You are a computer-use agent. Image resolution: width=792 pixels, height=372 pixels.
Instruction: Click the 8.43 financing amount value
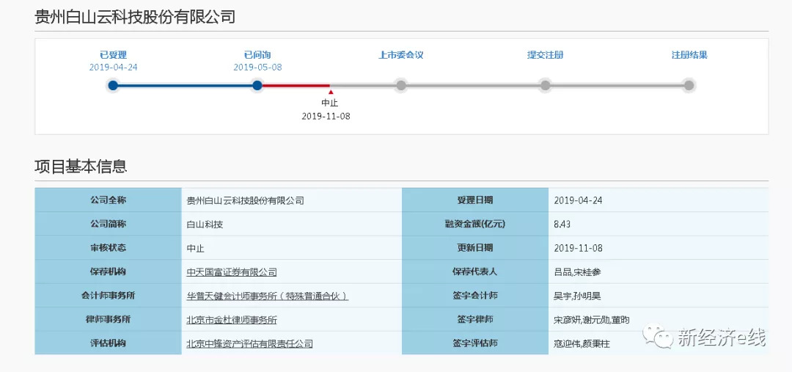pyautogui.click(x=562, y=224)
